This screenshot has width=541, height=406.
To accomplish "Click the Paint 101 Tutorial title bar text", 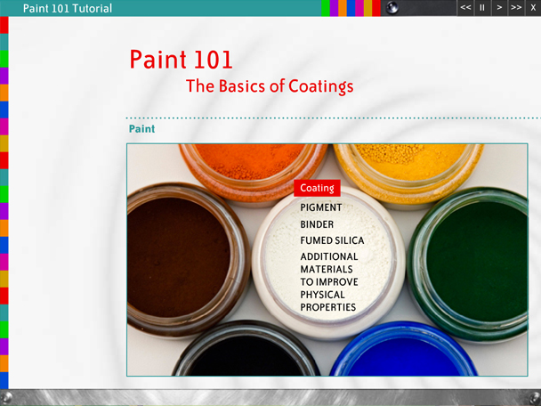I will pos(68,8).
